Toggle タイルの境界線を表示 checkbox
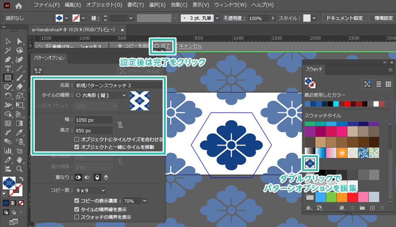The image size is (396, 227). (77, 209)
